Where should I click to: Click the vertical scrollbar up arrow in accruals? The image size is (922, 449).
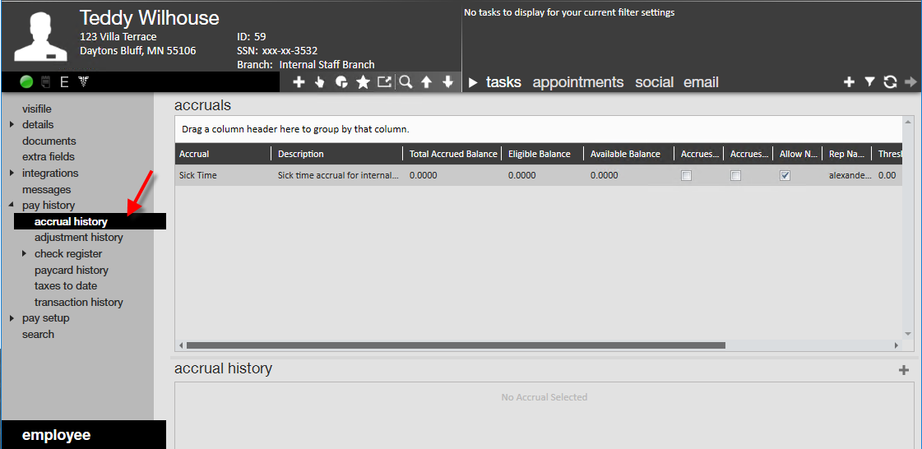pos(908,122)
